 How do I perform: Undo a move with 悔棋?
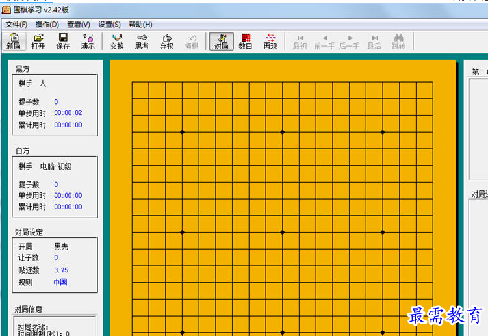192,42
